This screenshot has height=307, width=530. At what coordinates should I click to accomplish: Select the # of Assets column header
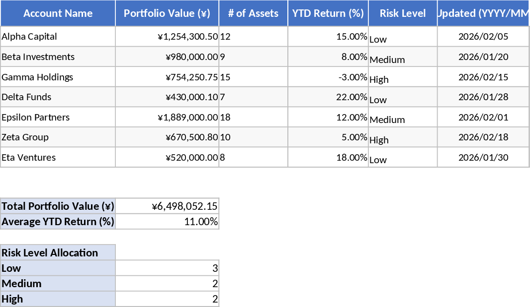coord(254,13)
